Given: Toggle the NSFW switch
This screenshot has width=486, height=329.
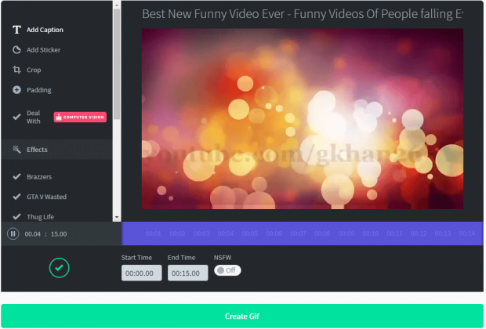Looking at the screenshot, I should click(x=227, y=270).
